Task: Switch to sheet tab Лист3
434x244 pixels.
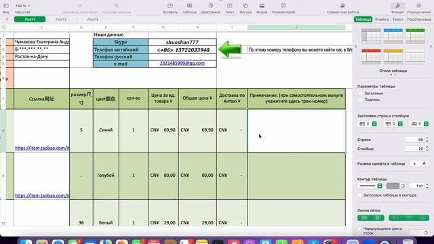Action: (93, 19)
